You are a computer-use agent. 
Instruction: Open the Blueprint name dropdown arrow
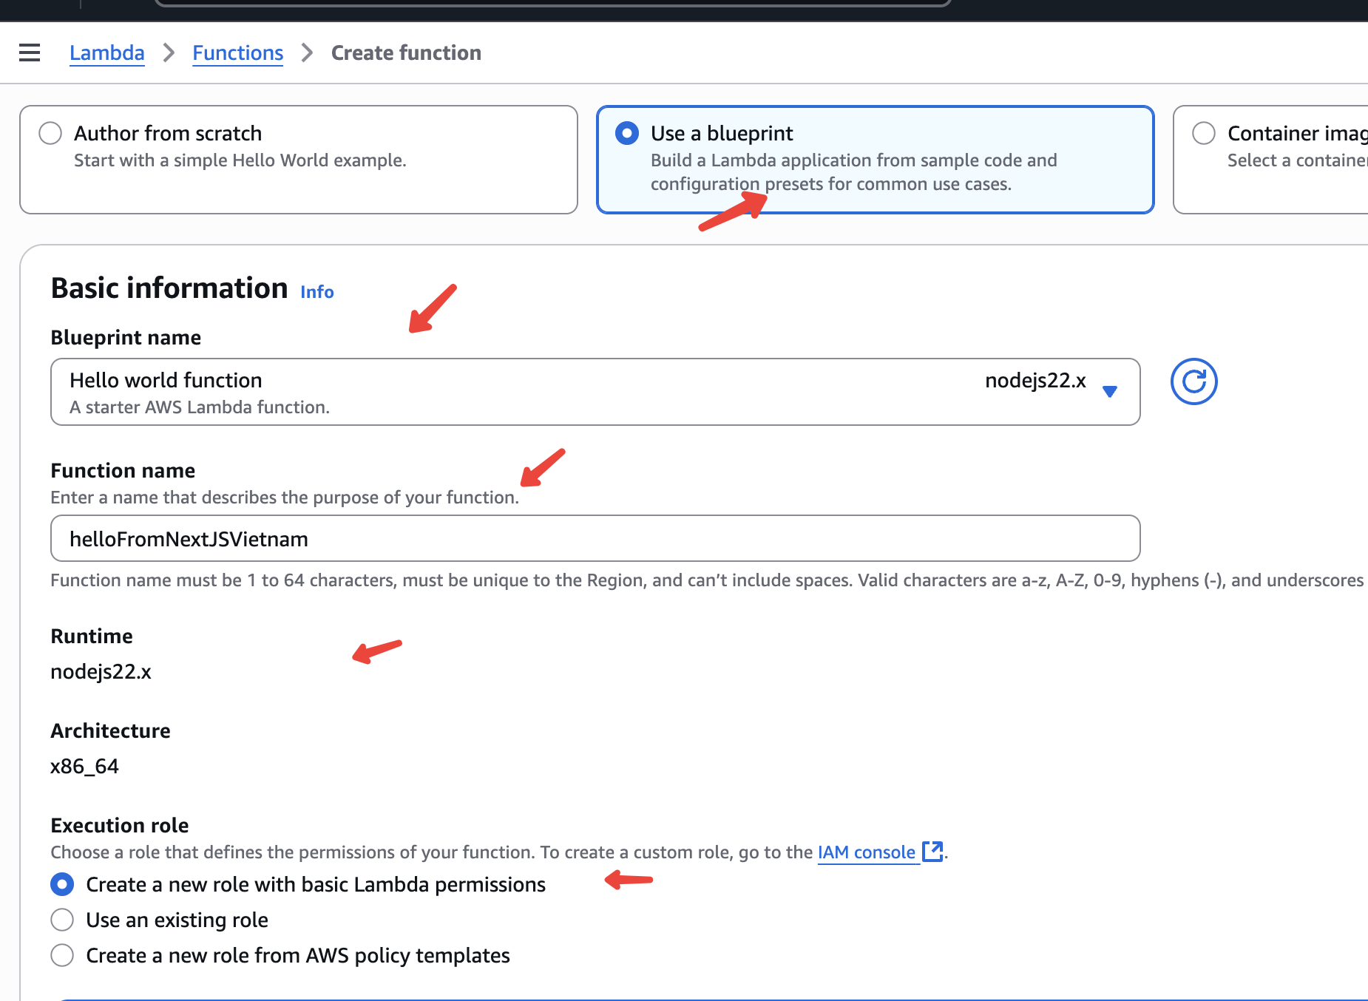click(1109, 391)
